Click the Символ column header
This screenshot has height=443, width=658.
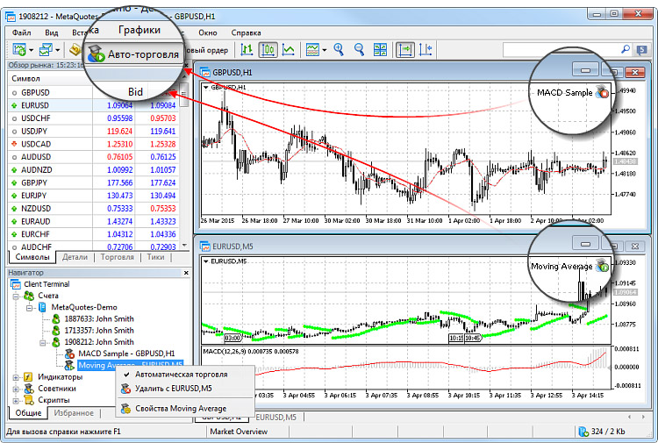(x=50, y=78)
